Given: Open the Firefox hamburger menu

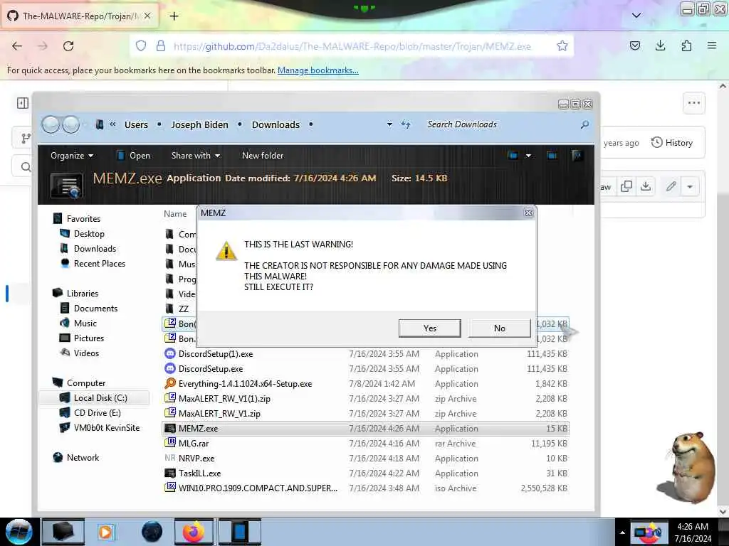Looking at the screenshot, I should pyautogui.click(x=711, y=45).
